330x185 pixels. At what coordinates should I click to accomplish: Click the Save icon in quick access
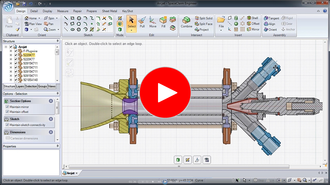(24, 4)
